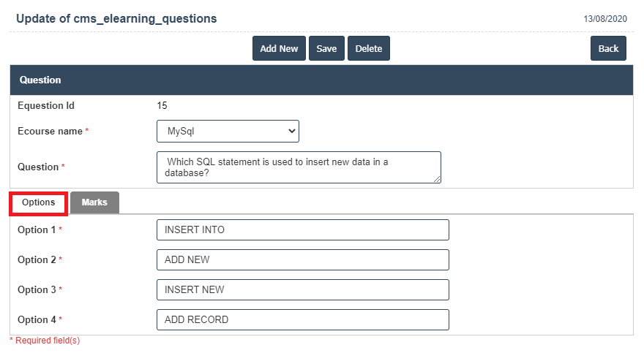Click the Option 2 field containing ADD NEW
Image resolution: width=644 pixels, height=353 pixels.
pyautogui.click(x=302, y=259)
